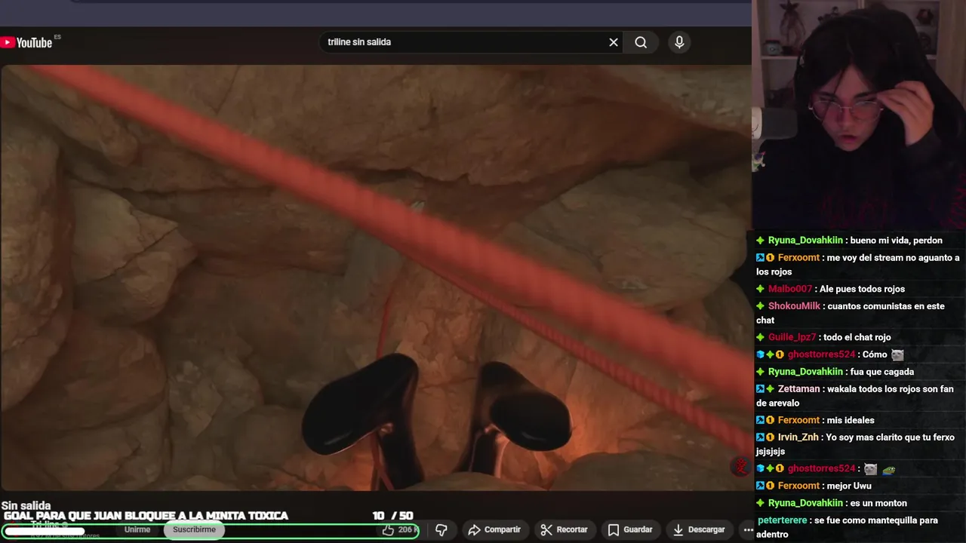Open chat user peterterere
Screen dimensions: 966x543
[x=782, y=520]
